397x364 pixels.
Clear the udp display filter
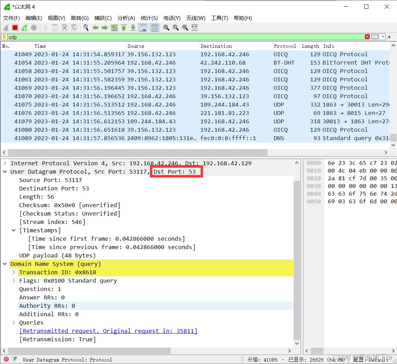(367, 37)
